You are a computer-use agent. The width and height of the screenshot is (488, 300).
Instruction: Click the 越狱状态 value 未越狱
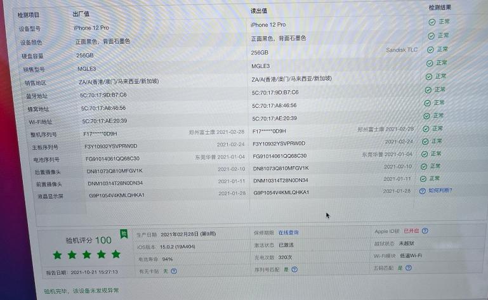coord(407,244)
